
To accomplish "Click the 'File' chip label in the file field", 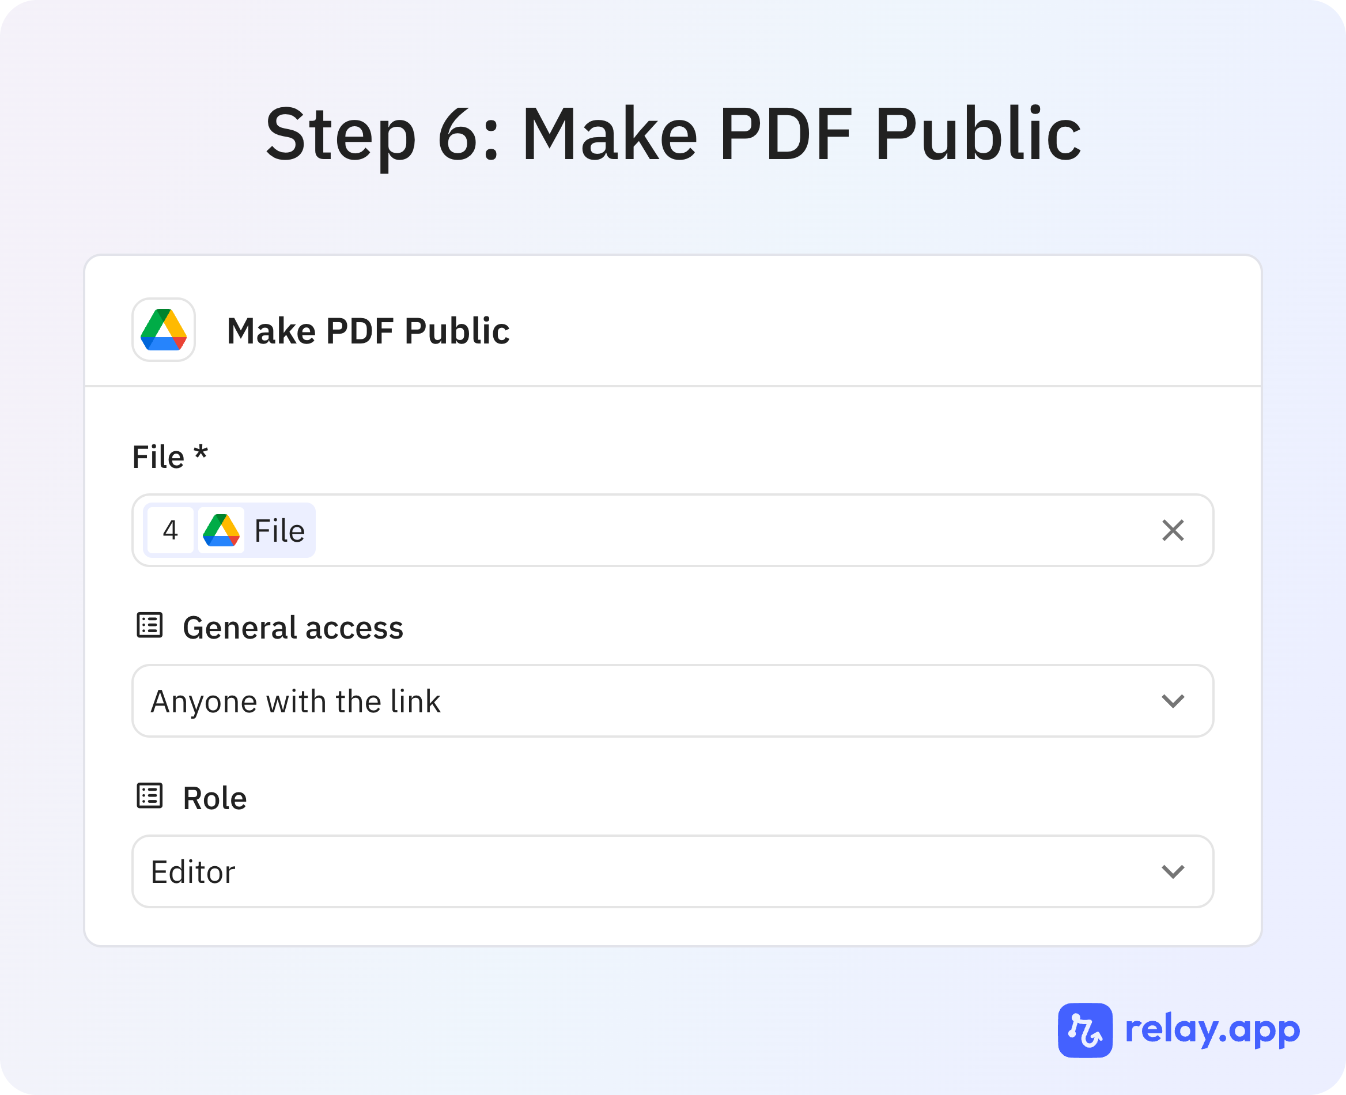I will tap(279, 530).
